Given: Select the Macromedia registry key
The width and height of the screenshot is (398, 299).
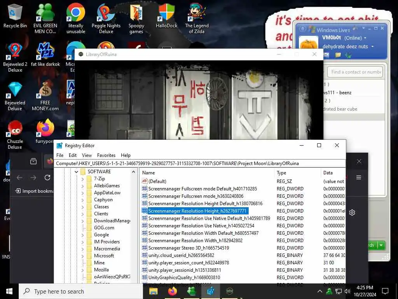Looking at the screenshot, I should (x=107, y=249).
